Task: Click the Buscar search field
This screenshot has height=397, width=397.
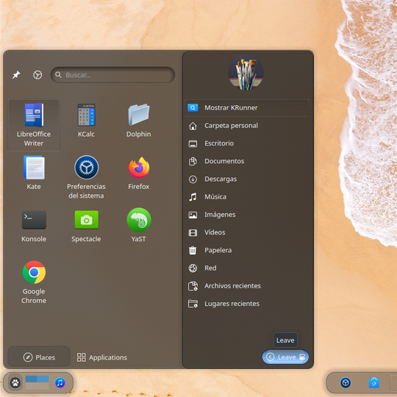Action: (112, 75)
